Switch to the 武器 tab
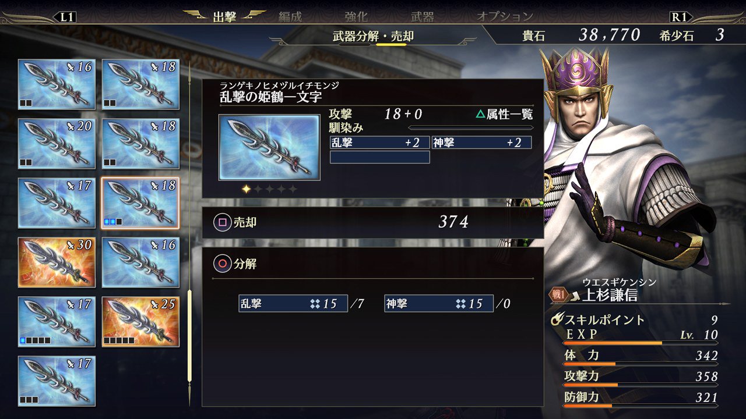The width and height of the screenshot is (746, 419). (x=423, y=16)
